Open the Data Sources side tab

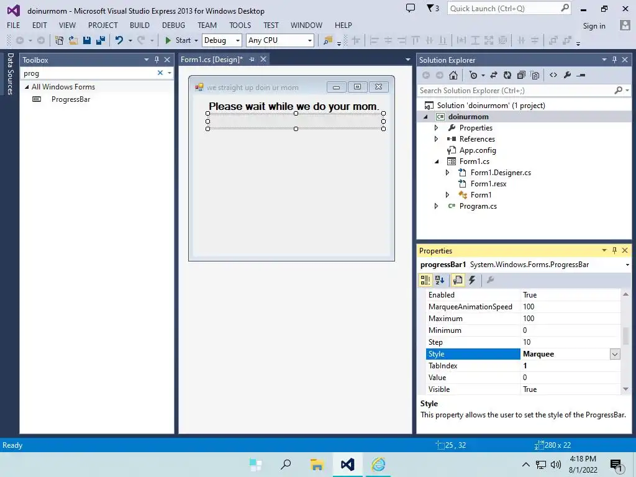pyautogui.click(x=10, y=74)
